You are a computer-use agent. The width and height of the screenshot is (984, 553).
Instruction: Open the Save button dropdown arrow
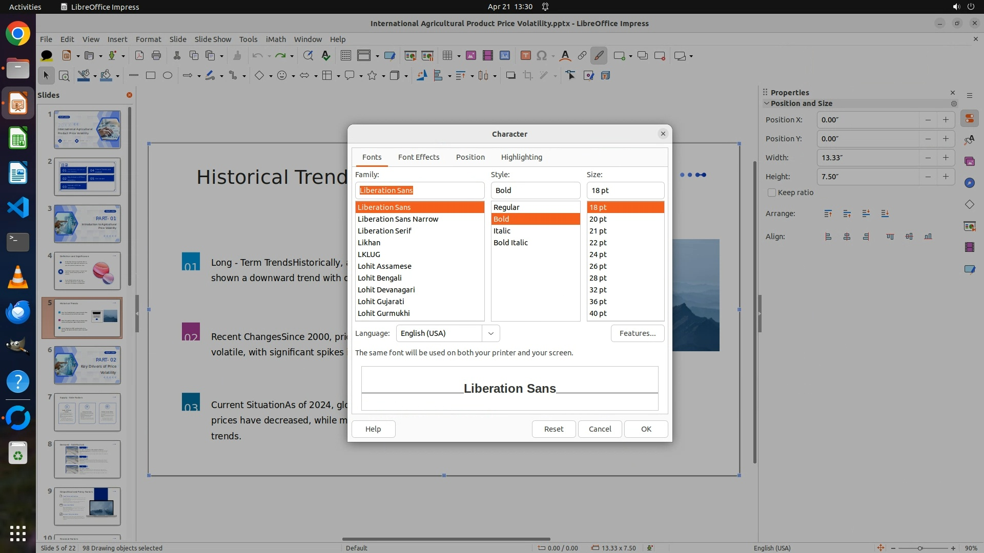(123, 56)
